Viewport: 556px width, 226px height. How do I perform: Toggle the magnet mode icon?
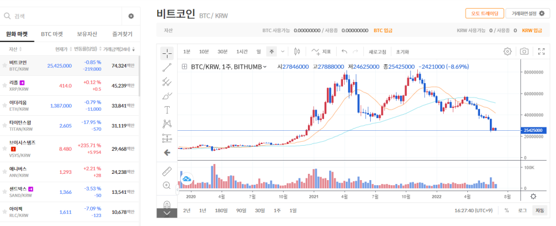point(167,204)
